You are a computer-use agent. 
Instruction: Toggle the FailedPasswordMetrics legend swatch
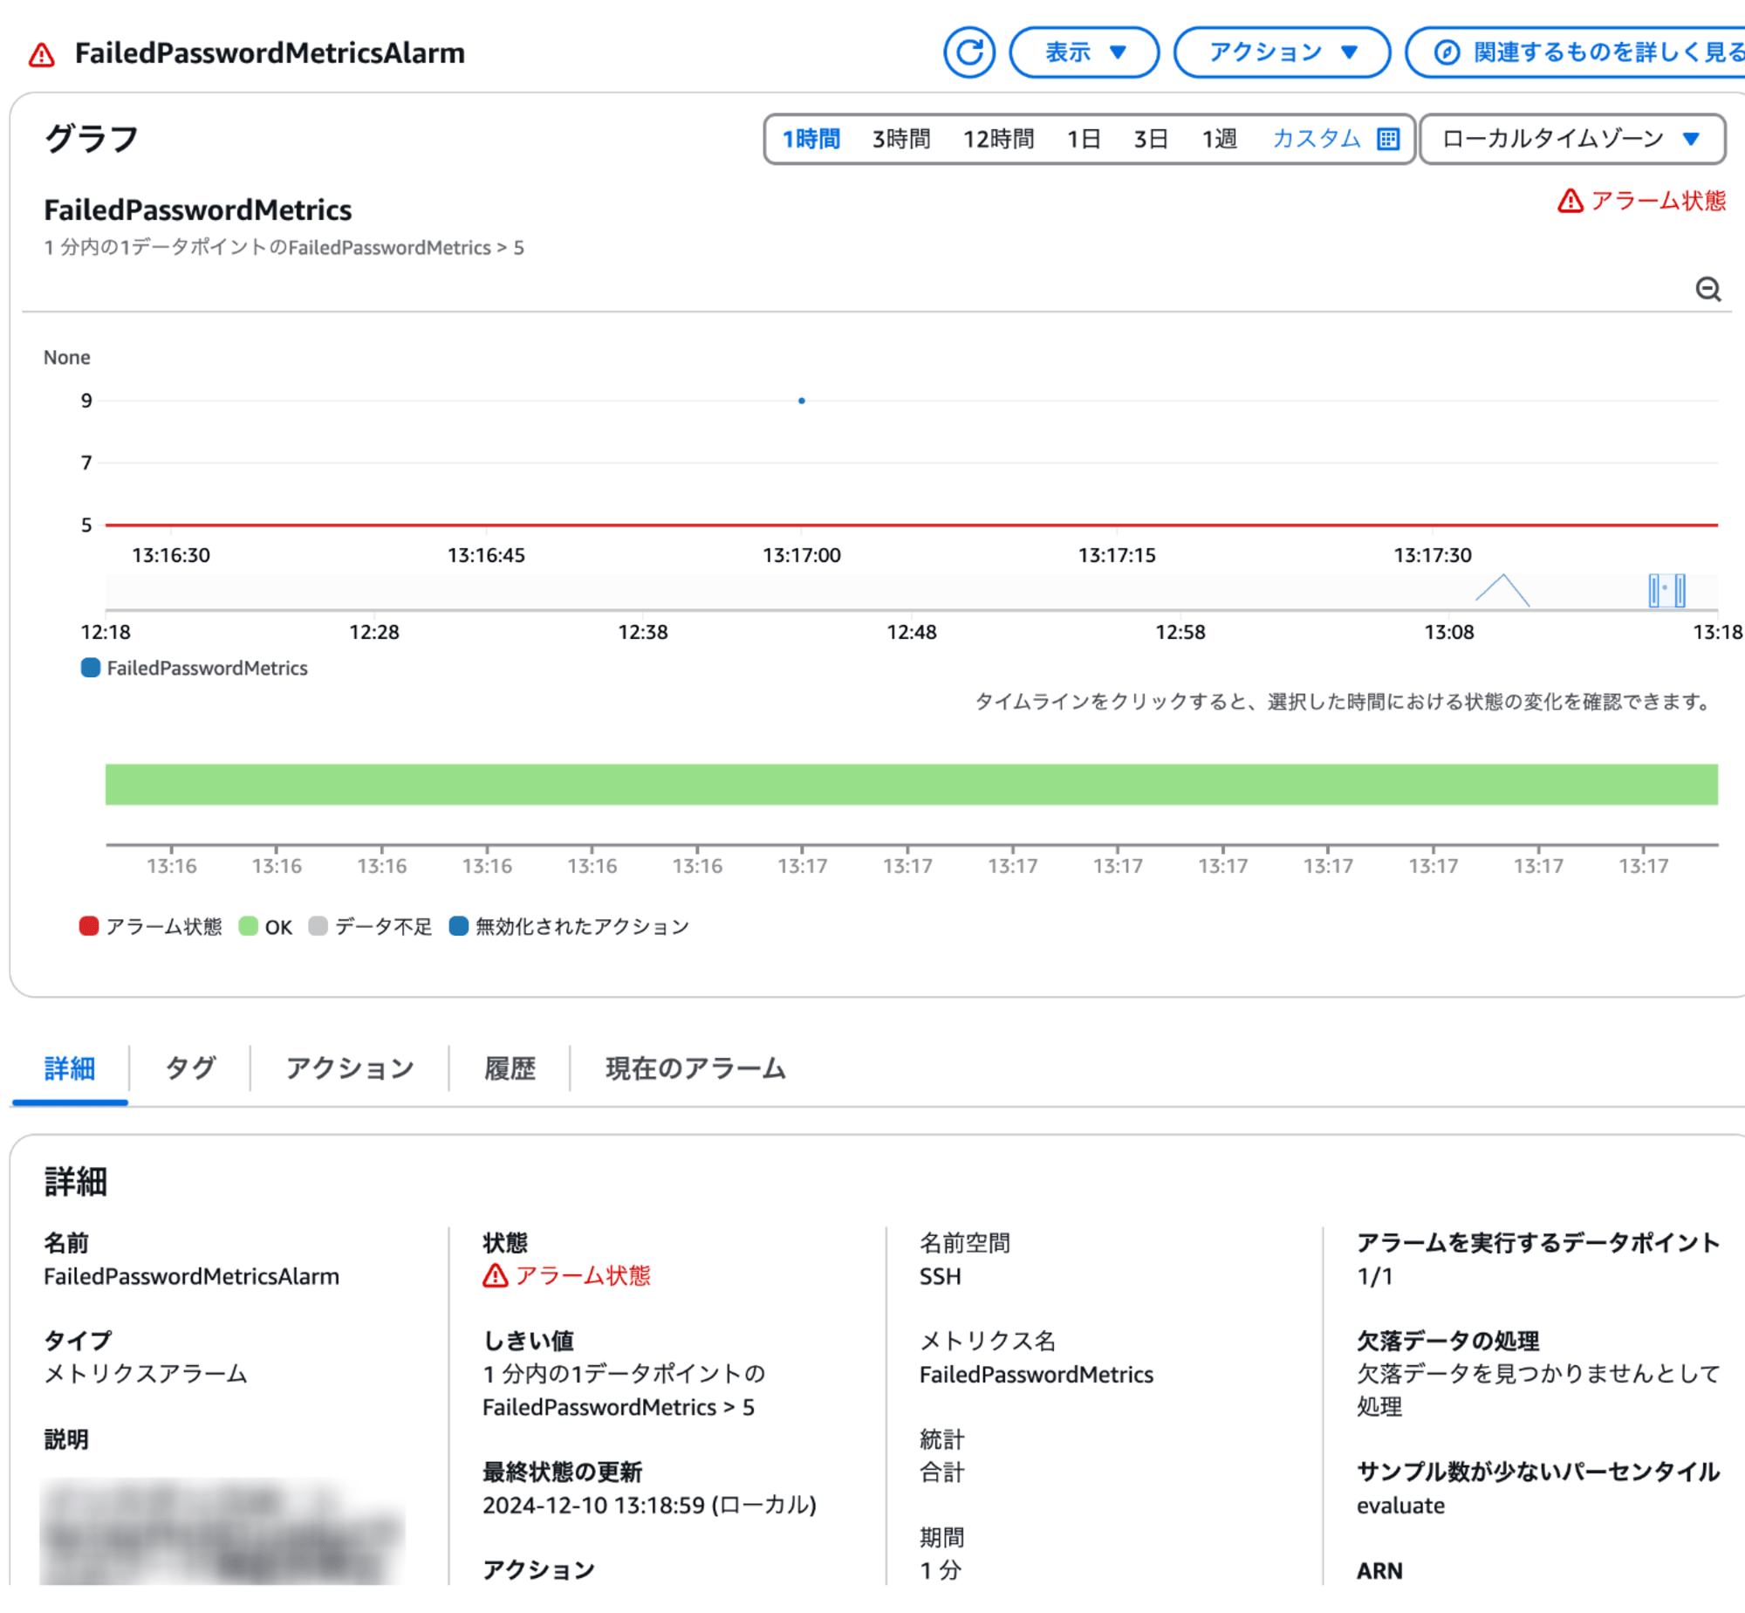pyautogui.click(x=91, y=668)
